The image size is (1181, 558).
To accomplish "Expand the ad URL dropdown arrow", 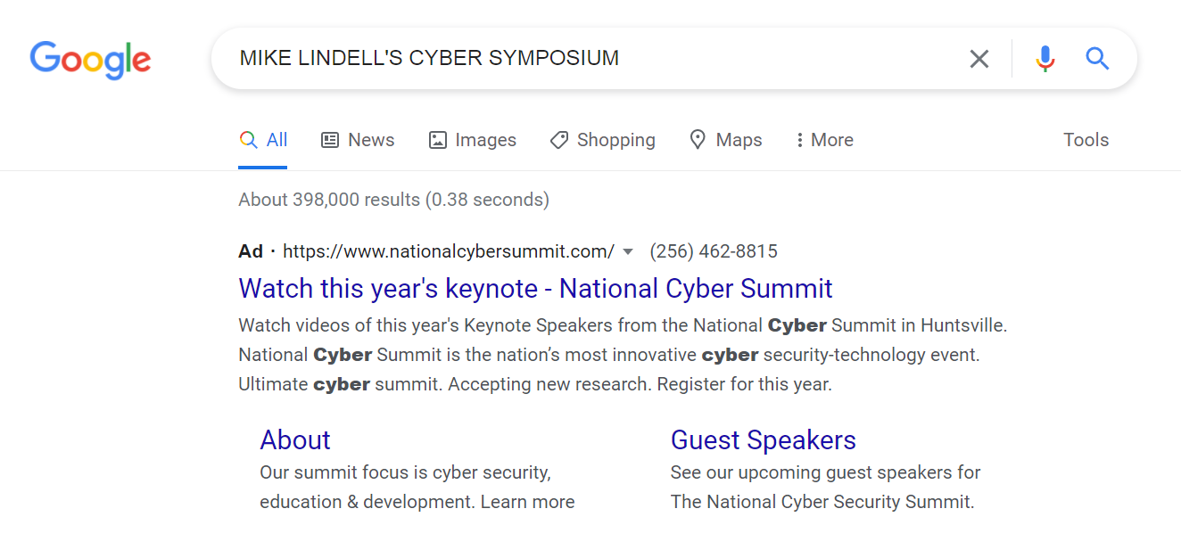I will [628, 252].
